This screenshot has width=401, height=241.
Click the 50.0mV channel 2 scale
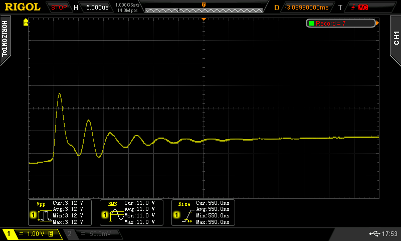pyautogui.click(x=100, y=234)
